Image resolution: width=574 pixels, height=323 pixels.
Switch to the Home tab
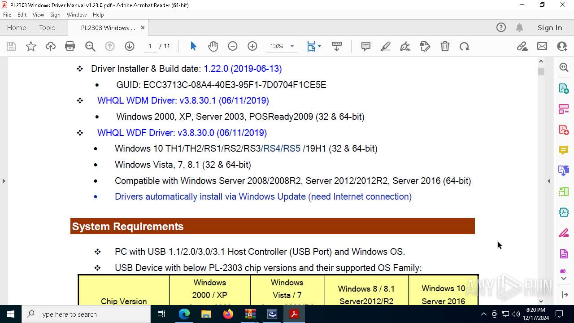click(x=17, y=27)
